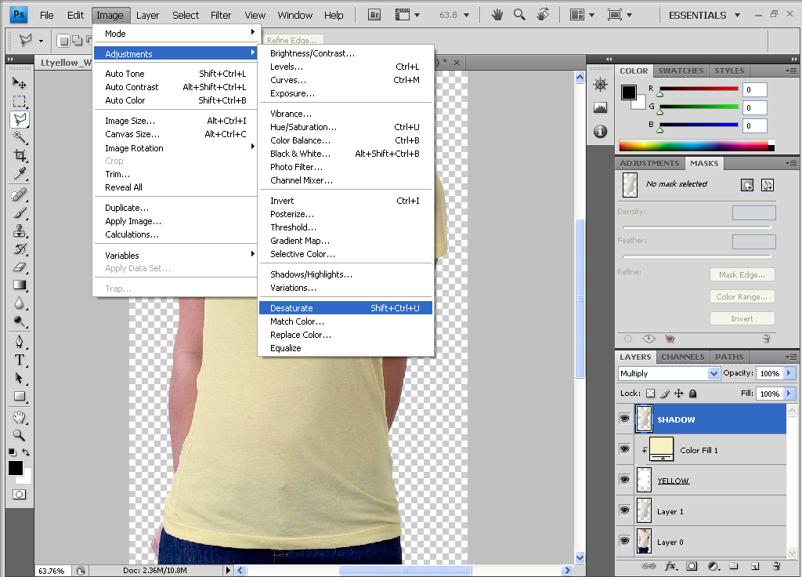Toggle visibility of Layer 0
The height and width of the screenshot is (577, 802).
coord(624,541)
